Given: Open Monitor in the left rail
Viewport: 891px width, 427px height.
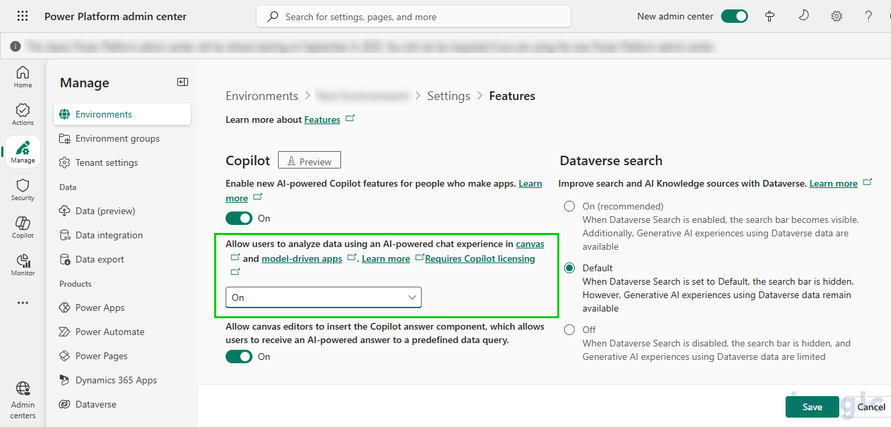Looking at the screenshot, I should pyautogui.click(x=23, y=265).
